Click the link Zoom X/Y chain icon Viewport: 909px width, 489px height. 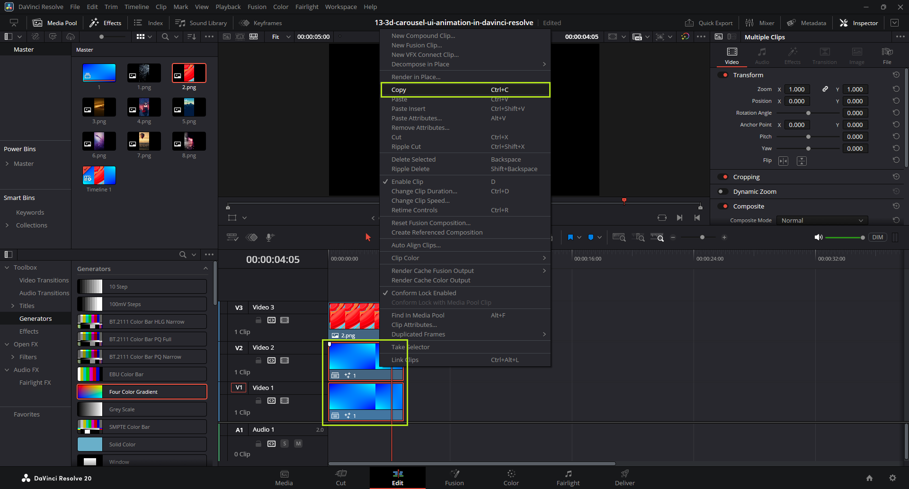click(x=825, y=89)
